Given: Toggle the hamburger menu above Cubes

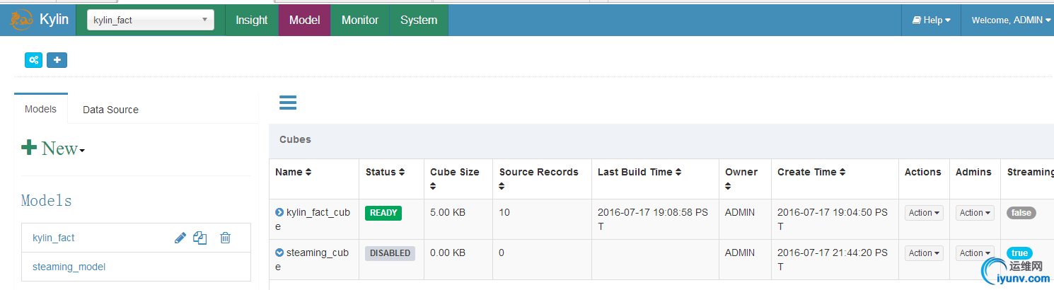Looking at the screenshot, I should click(288, 103).
